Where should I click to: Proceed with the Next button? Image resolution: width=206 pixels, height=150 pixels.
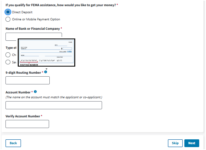click(191, 143)
